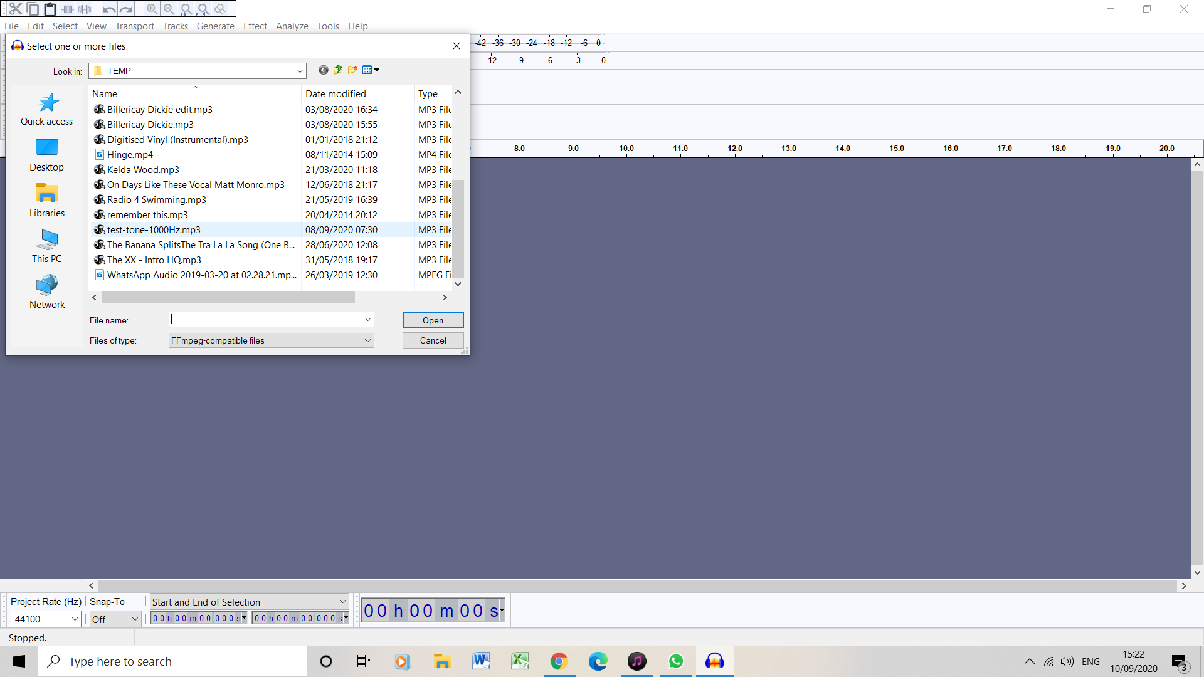
Task: Open the Edit menu
Action: coord(36,26)
